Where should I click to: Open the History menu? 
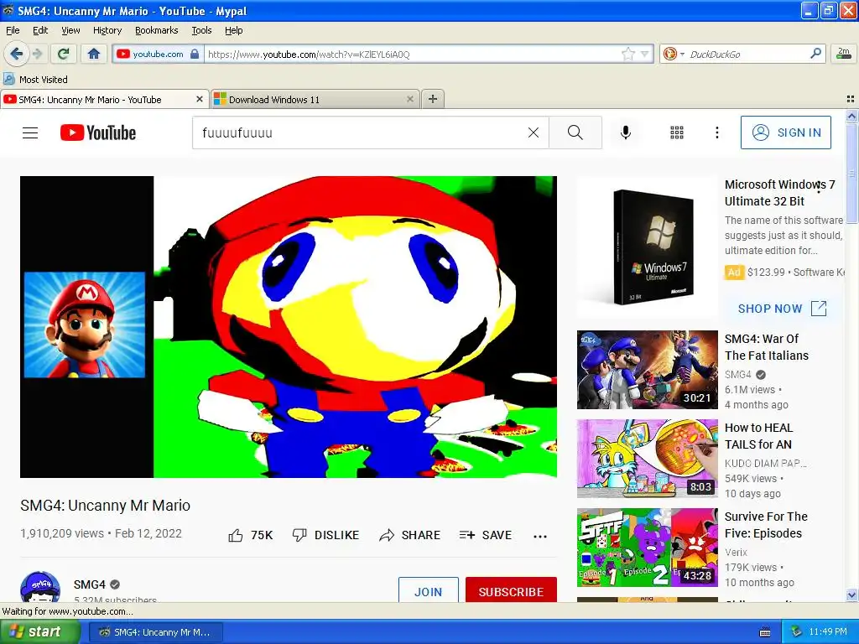coord(107,30)
